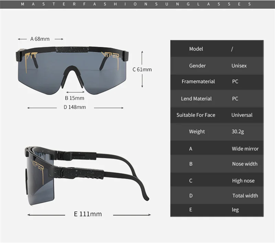Click the 'A' key in the table
The image size is (275, 243).
(191, 149)
